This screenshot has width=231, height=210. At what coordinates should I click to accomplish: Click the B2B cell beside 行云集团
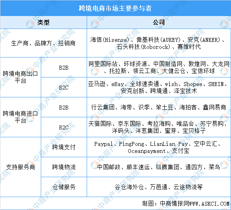tap(64, 108)
